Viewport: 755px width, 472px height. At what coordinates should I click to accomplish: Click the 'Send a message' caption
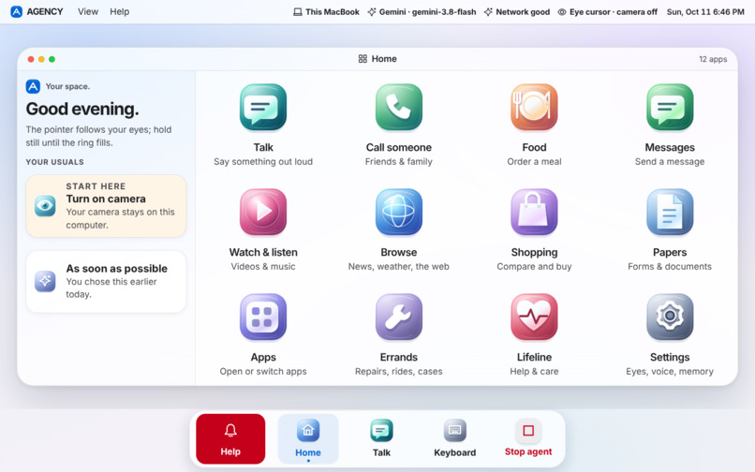(670, 162)
